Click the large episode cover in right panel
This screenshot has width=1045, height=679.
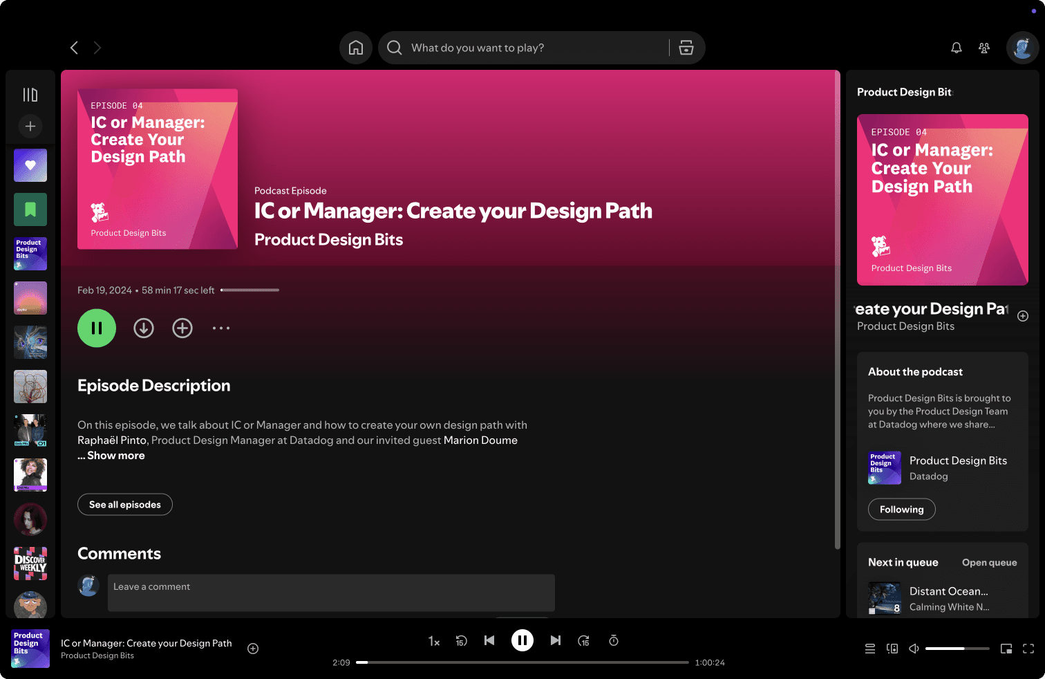[943, 200]
